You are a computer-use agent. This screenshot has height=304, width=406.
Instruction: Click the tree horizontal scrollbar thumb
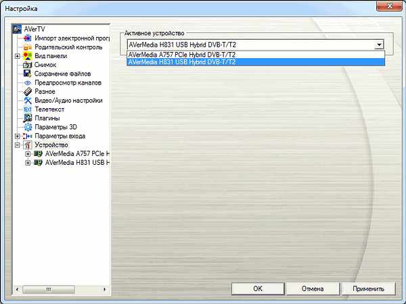[49, 289]
